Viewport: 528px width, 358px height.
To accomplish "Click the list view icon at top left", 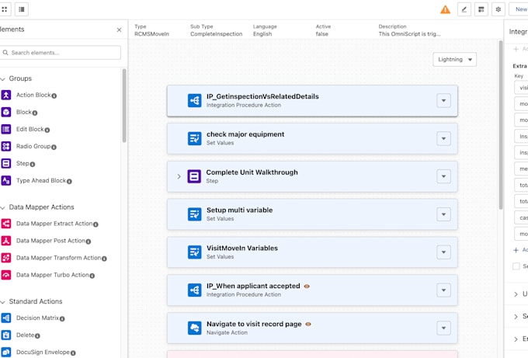I will coord(22,9).
